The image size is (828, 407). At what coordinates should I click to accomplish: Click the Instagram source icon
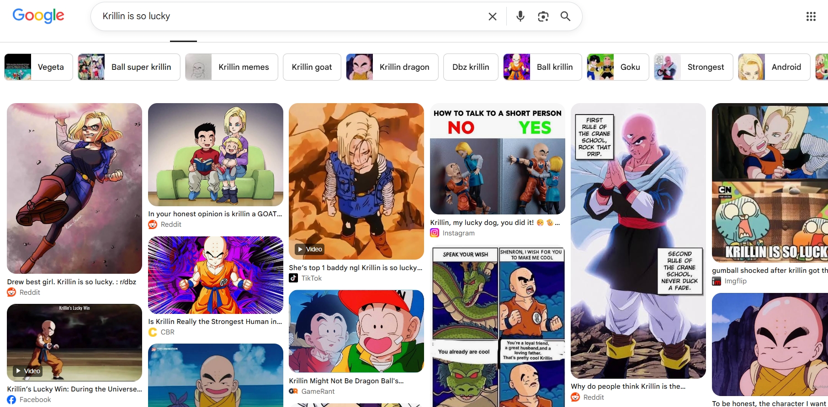click(x=435, y=233)
